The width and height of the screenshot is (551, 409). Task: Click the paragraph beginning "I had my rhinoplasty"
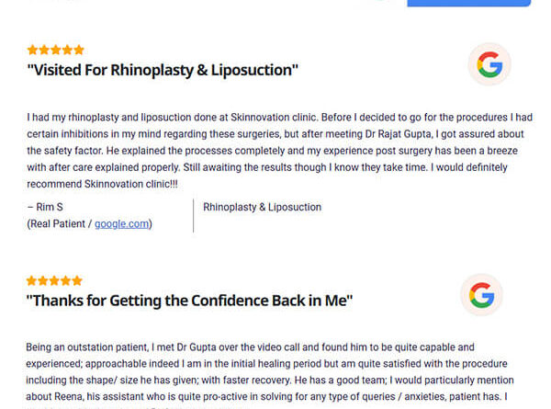(x=280, y=151)
